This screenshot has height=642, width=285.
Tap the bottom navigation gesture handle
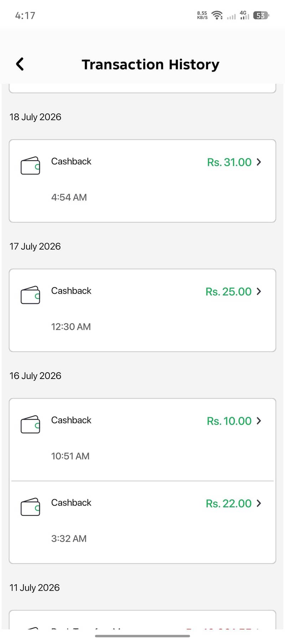point(142,636)
